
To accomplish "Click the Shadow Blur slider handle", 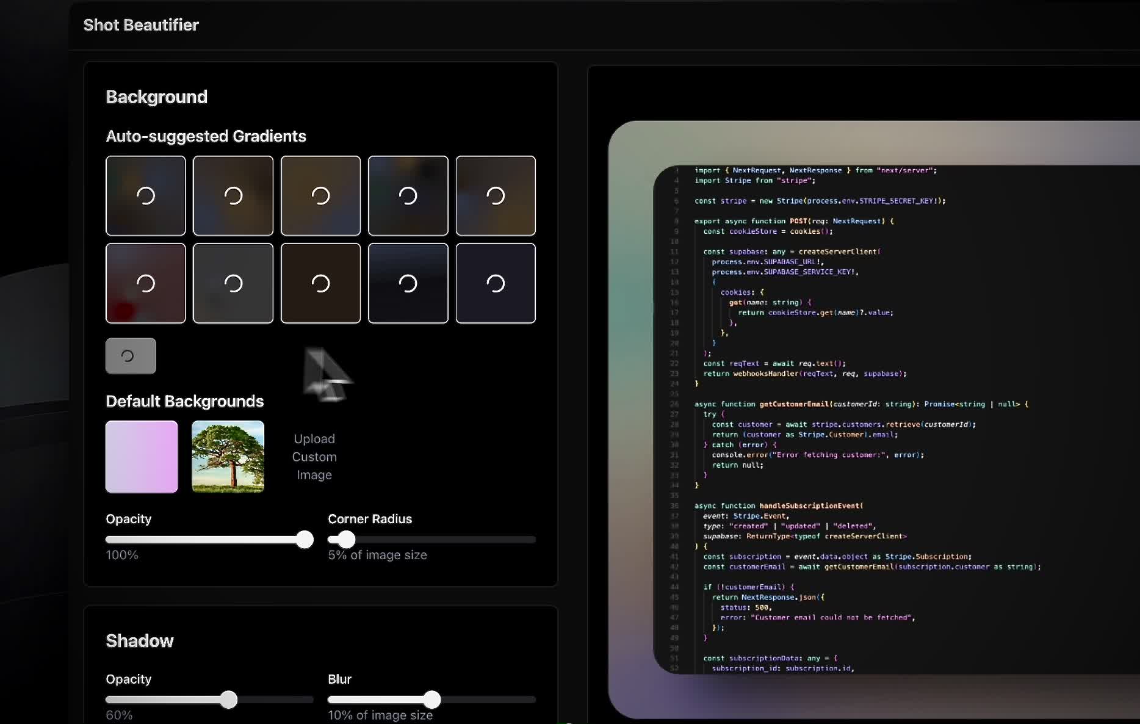I will tap(432, 700).
